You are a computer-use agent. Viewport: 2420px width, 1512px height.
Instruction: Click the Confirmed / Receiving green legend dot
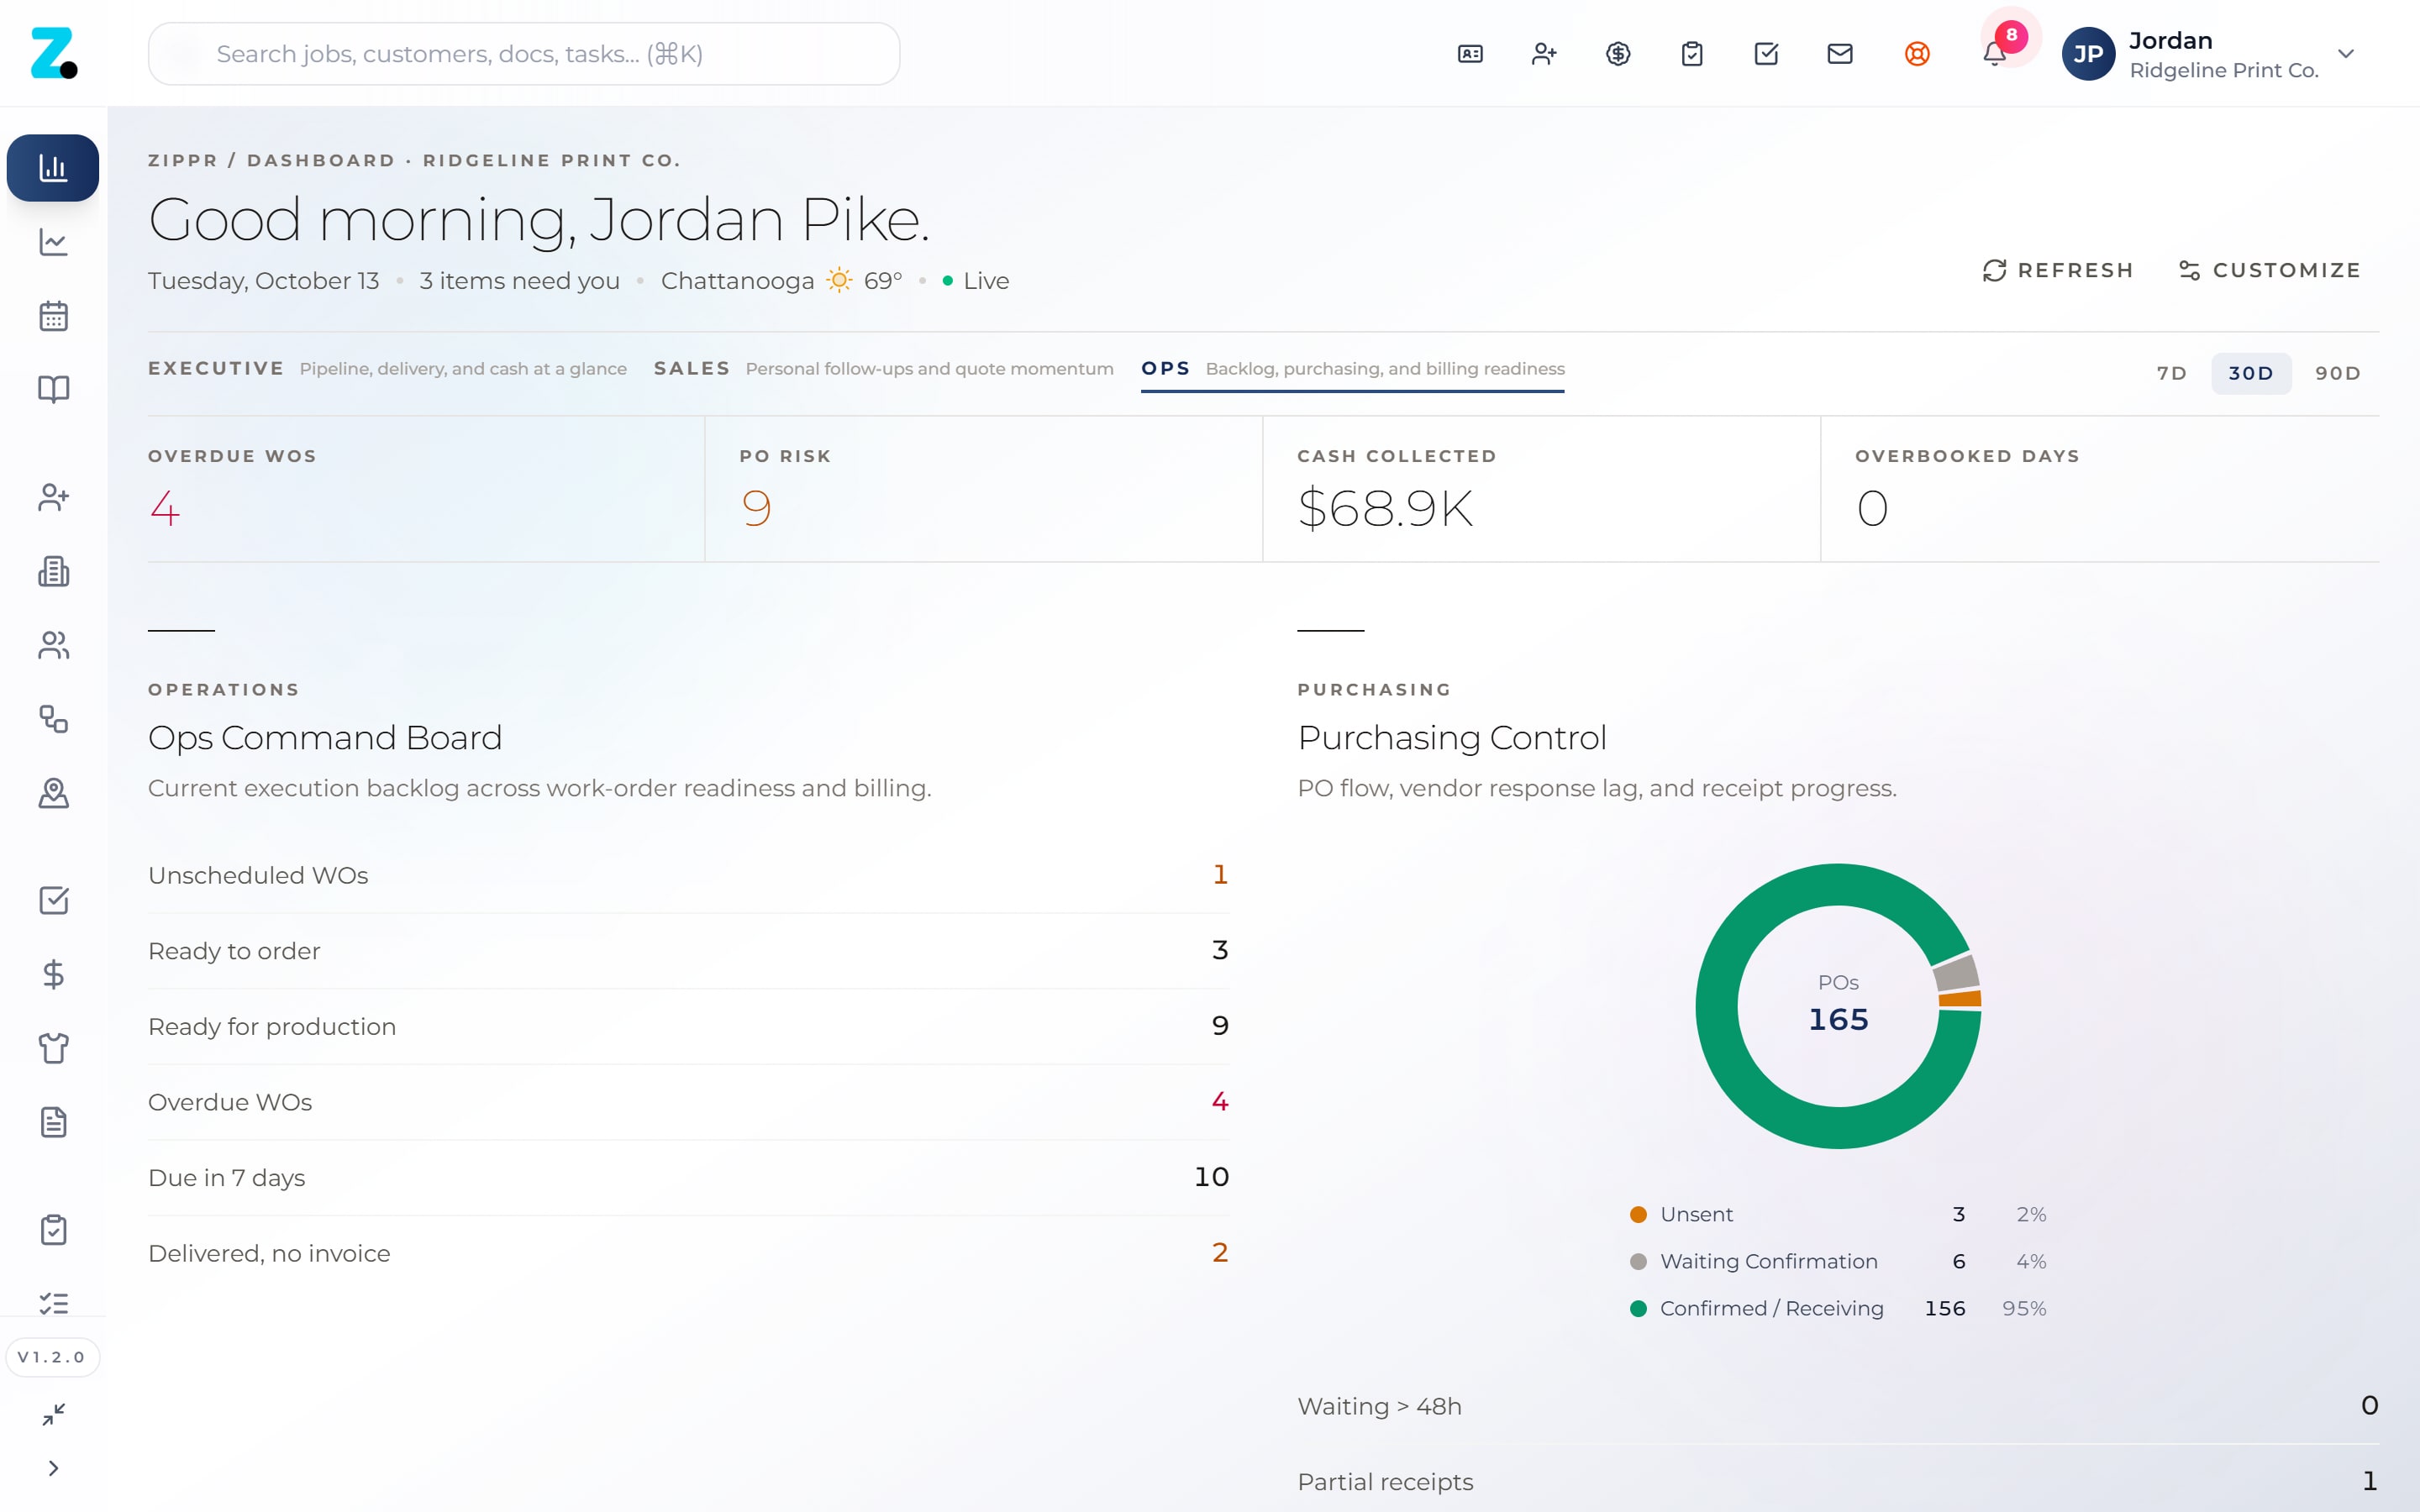(x=1638, y=1308)
